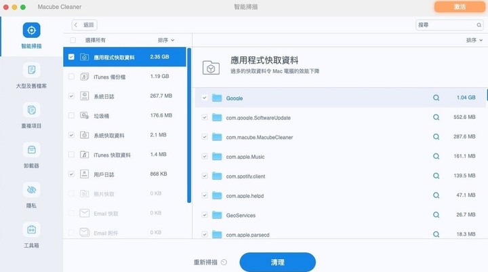Select the GeoServices row name
Image resolution: width=488 pixels, height=272 pixels.
click(x=241, y=215)
